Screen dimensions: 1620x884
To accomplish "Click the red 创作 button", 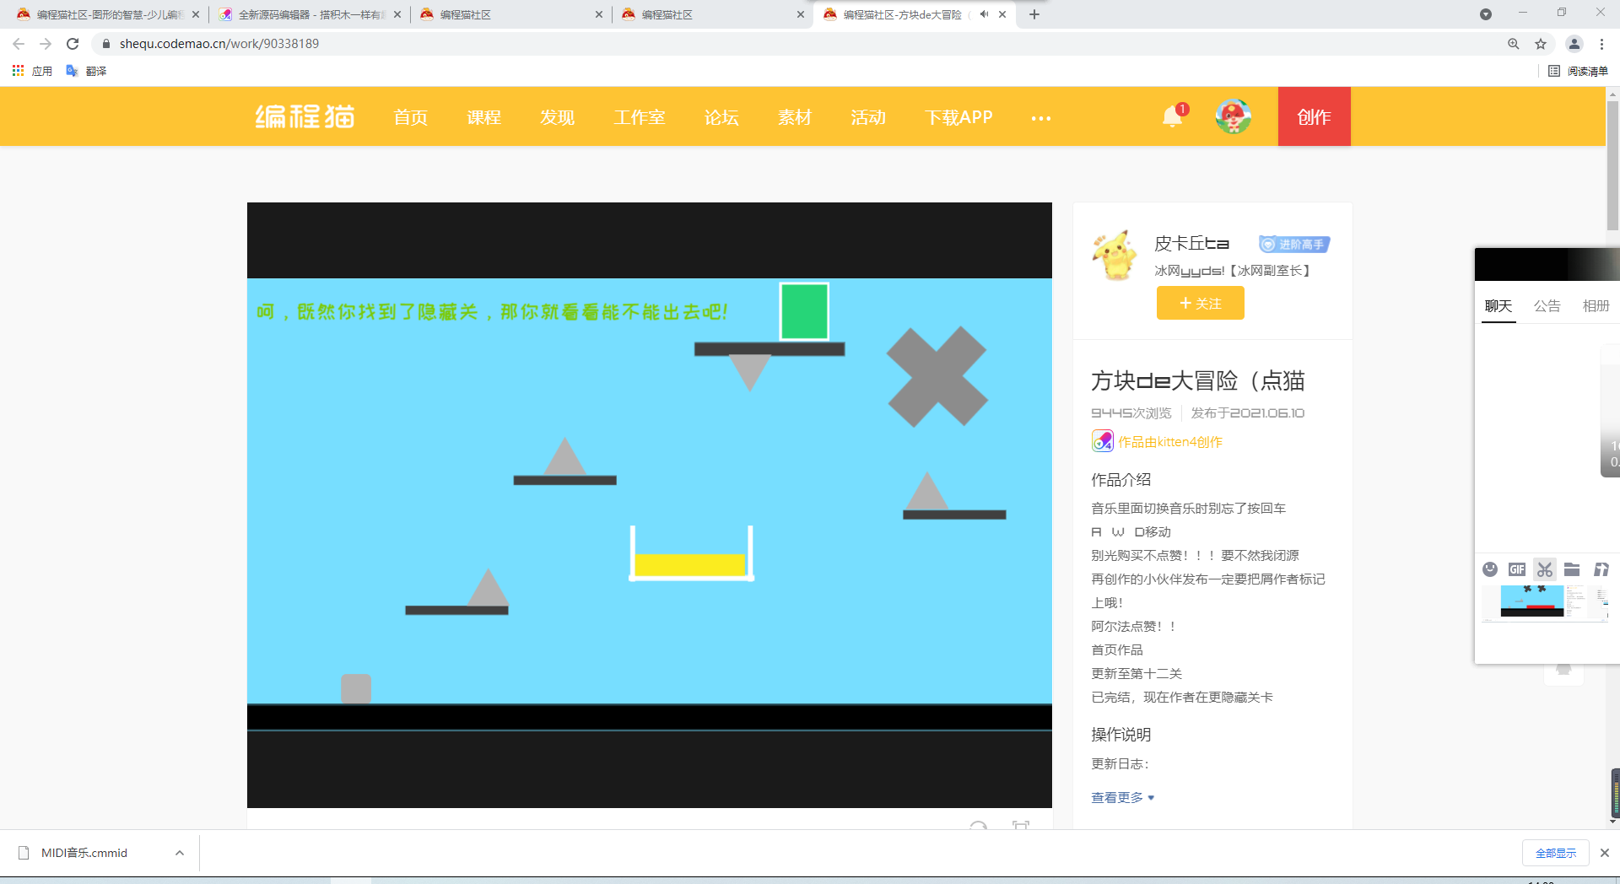I will (x=1314, y=116).
